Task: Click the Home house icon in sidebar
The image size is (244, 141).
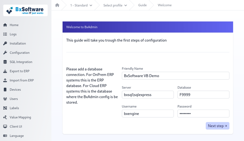Action: [x=5, y=25]
